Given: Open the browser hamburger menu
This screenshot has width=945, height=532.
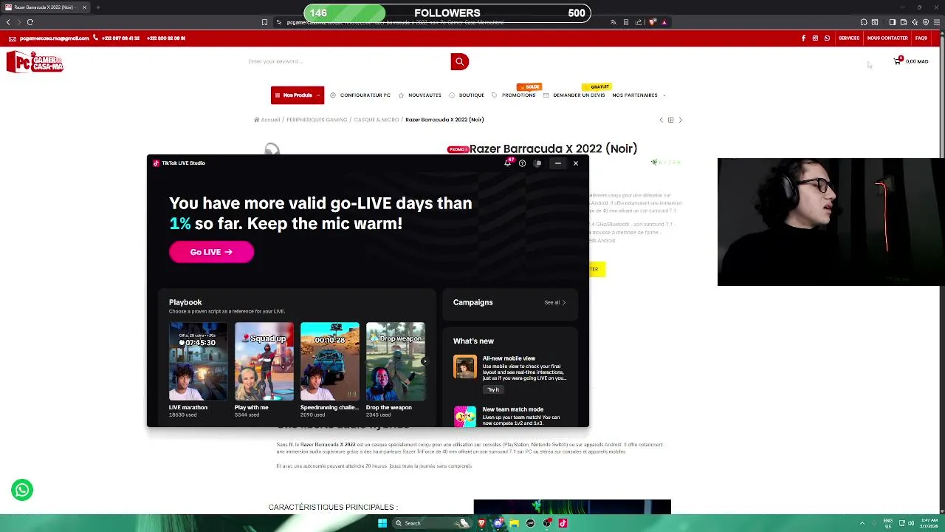Looking at the screenshot, I should pos(937,22).
